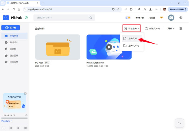The height and width of the screenshot is (131, 189).
Task: Click the My Pack folder name
Action: pos(39,63)
